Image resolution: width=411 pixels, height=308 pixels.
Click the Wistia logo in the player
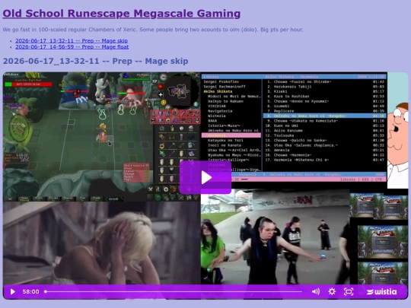coord(381,291)
